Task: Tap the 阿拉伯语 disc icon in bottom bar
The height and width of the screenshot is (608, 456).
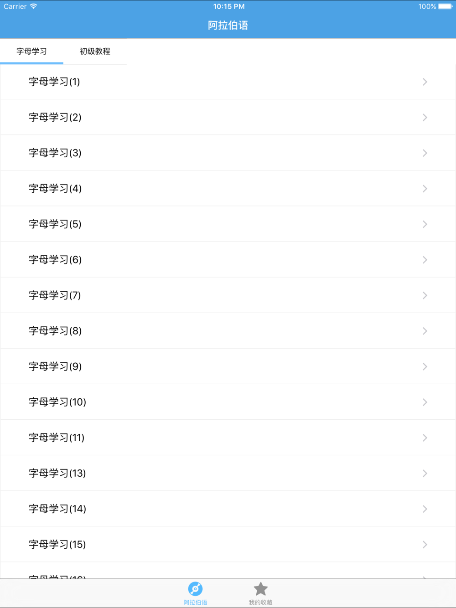Action: (195, 589)
